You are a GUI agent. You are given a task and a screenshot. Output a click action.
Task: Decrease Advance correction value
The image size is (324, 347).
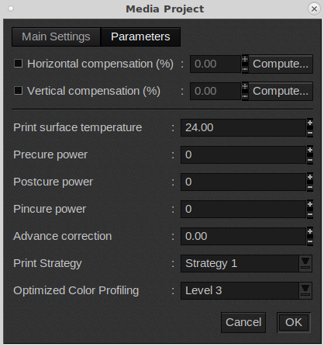310,241
